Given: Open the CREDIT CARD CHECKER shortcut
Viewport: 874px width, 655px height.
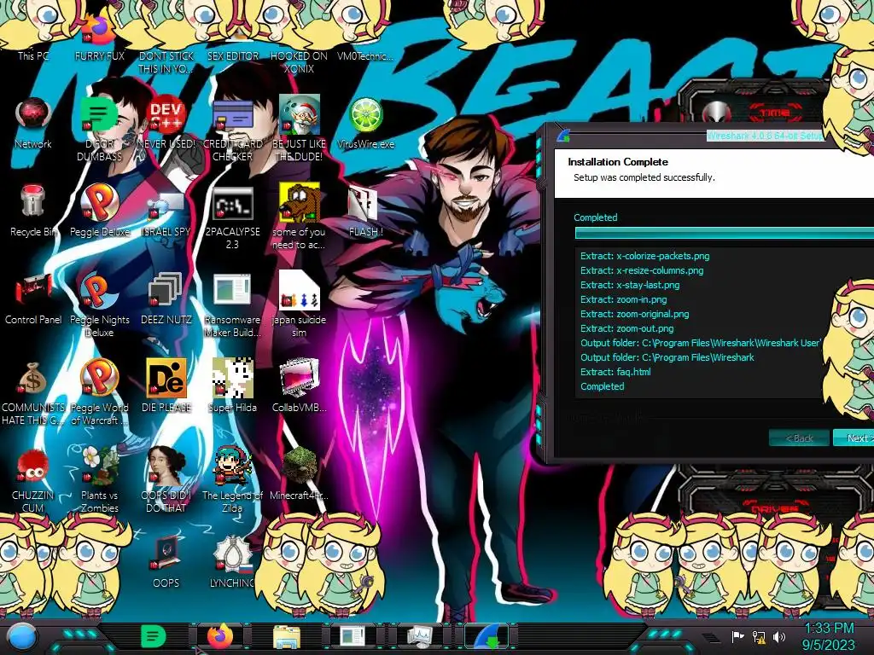Looking at the screenshot, I should coord(232,128).
